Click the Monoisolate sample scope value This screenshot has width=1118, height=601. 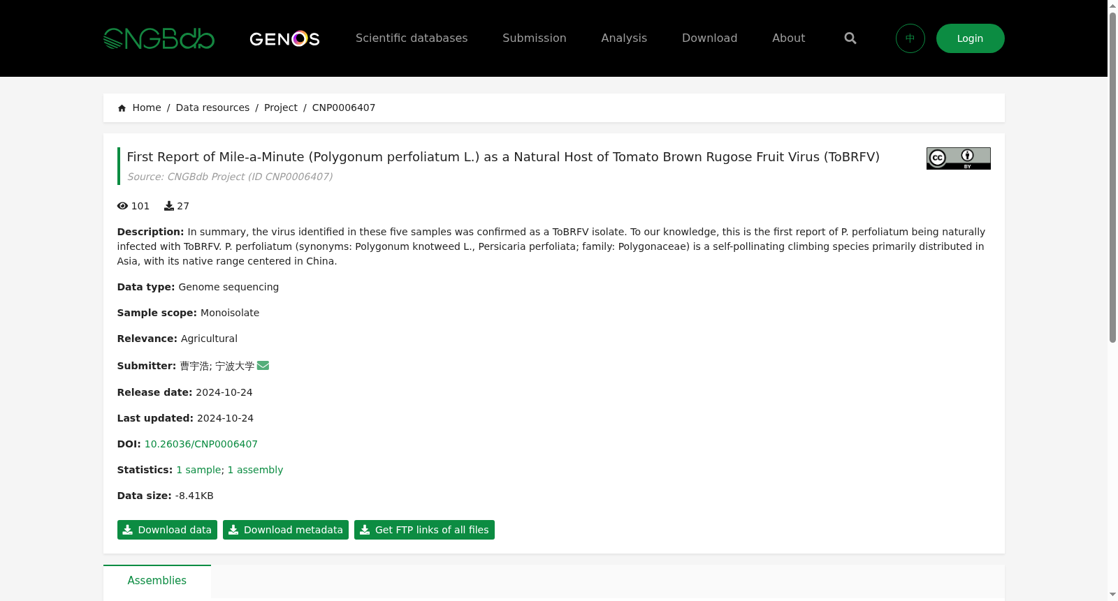click(x=230, y=313)
